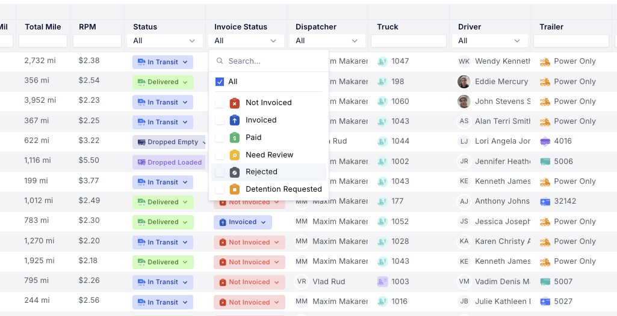Click truck icon beside truck number 1047
This screenshot has height=316, width=617.
pos(382,61)
